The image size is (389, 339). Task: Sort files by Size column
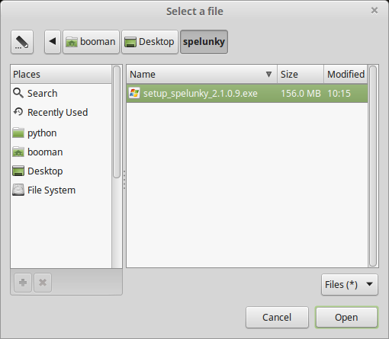[301, 74]
